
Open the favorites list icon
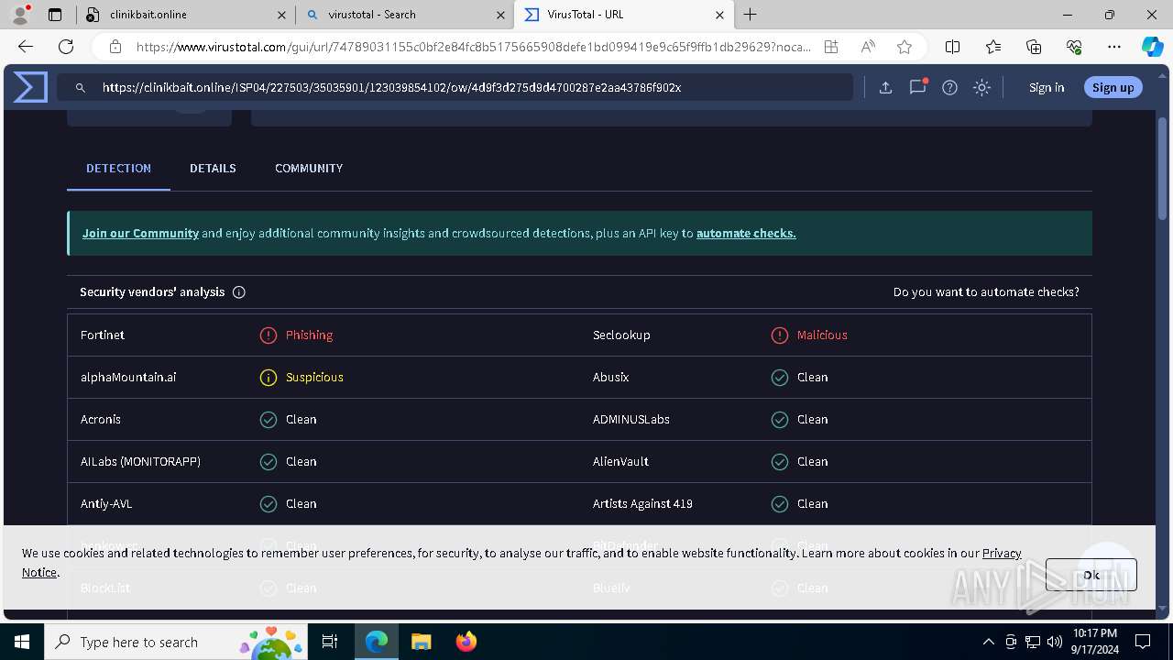coord(993,47)
